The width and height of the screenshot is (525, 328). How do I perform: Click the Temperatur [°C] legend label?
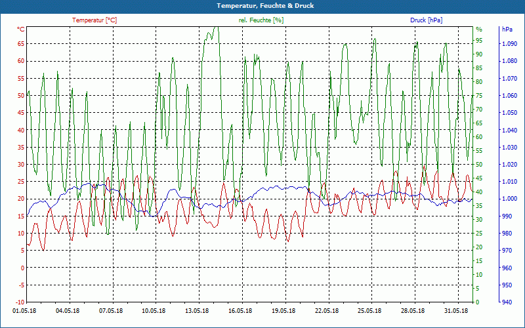click(x=94, y=20)
